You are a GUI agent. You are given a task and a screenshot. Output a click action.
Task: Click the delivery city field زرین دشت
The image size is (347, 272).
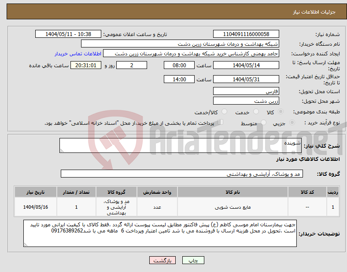(x=246, y=101)
